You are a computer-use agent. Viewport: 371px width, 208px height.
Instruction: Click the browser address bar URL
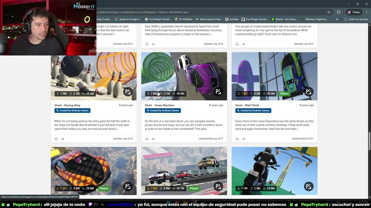click(x=143, y=12)
